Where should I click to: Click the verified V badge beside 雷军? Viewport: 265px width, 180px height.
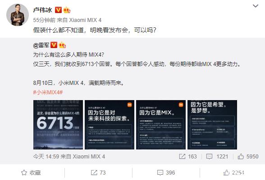(x=54, y=45)
